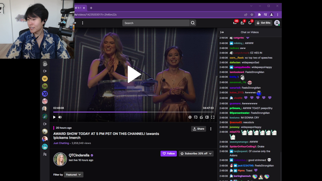Click chat username 'jack1234796'
Image resolution: width=322 pixels, height=181 pixels.
click(x=246, y=165)
